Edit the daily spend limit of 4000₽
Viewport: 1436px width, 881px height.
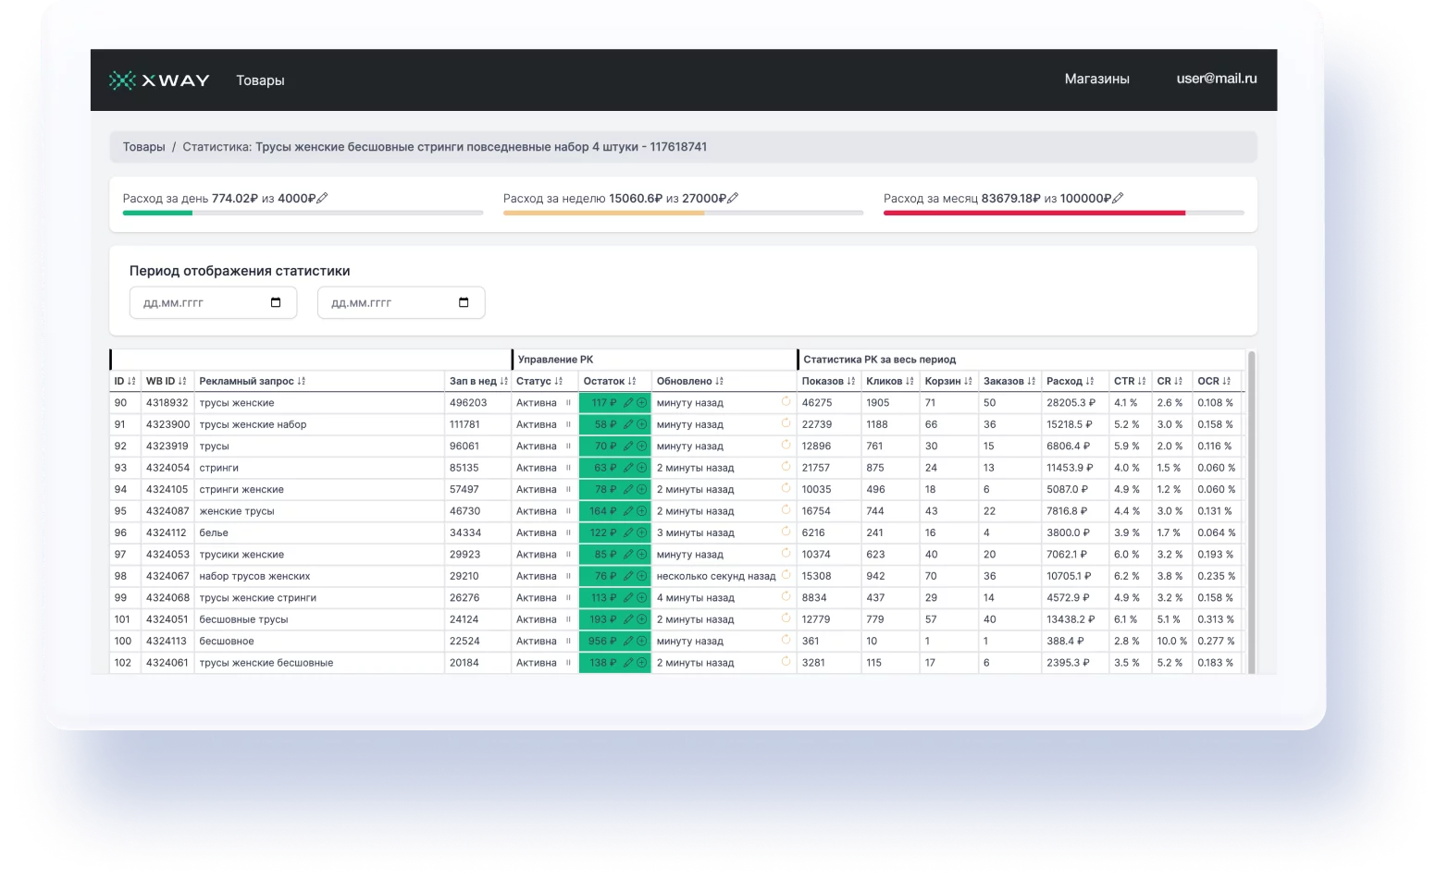[x=322, y=198]
